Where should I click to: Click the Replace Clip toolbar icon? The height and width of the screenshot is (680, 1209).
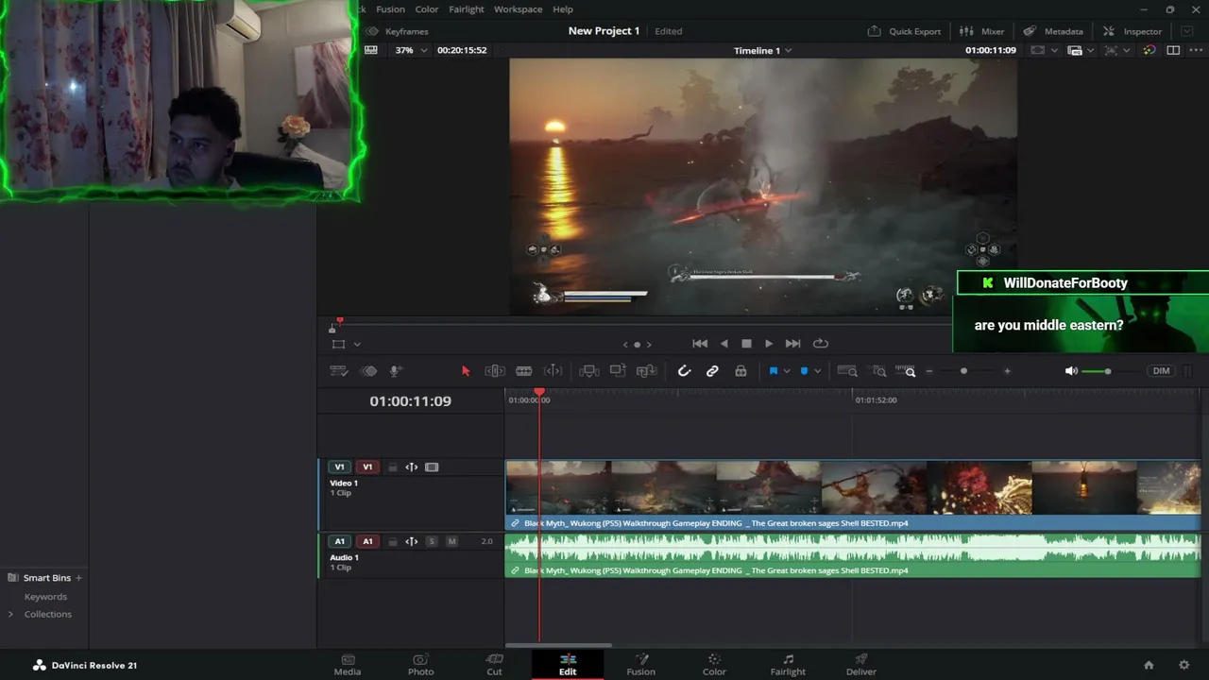(x=647, y=371)
